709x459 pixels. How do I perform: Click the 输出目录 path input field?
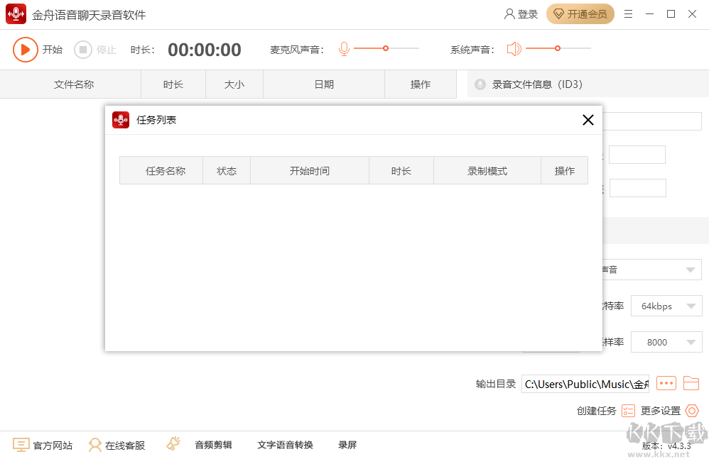[x=584, y=383]
